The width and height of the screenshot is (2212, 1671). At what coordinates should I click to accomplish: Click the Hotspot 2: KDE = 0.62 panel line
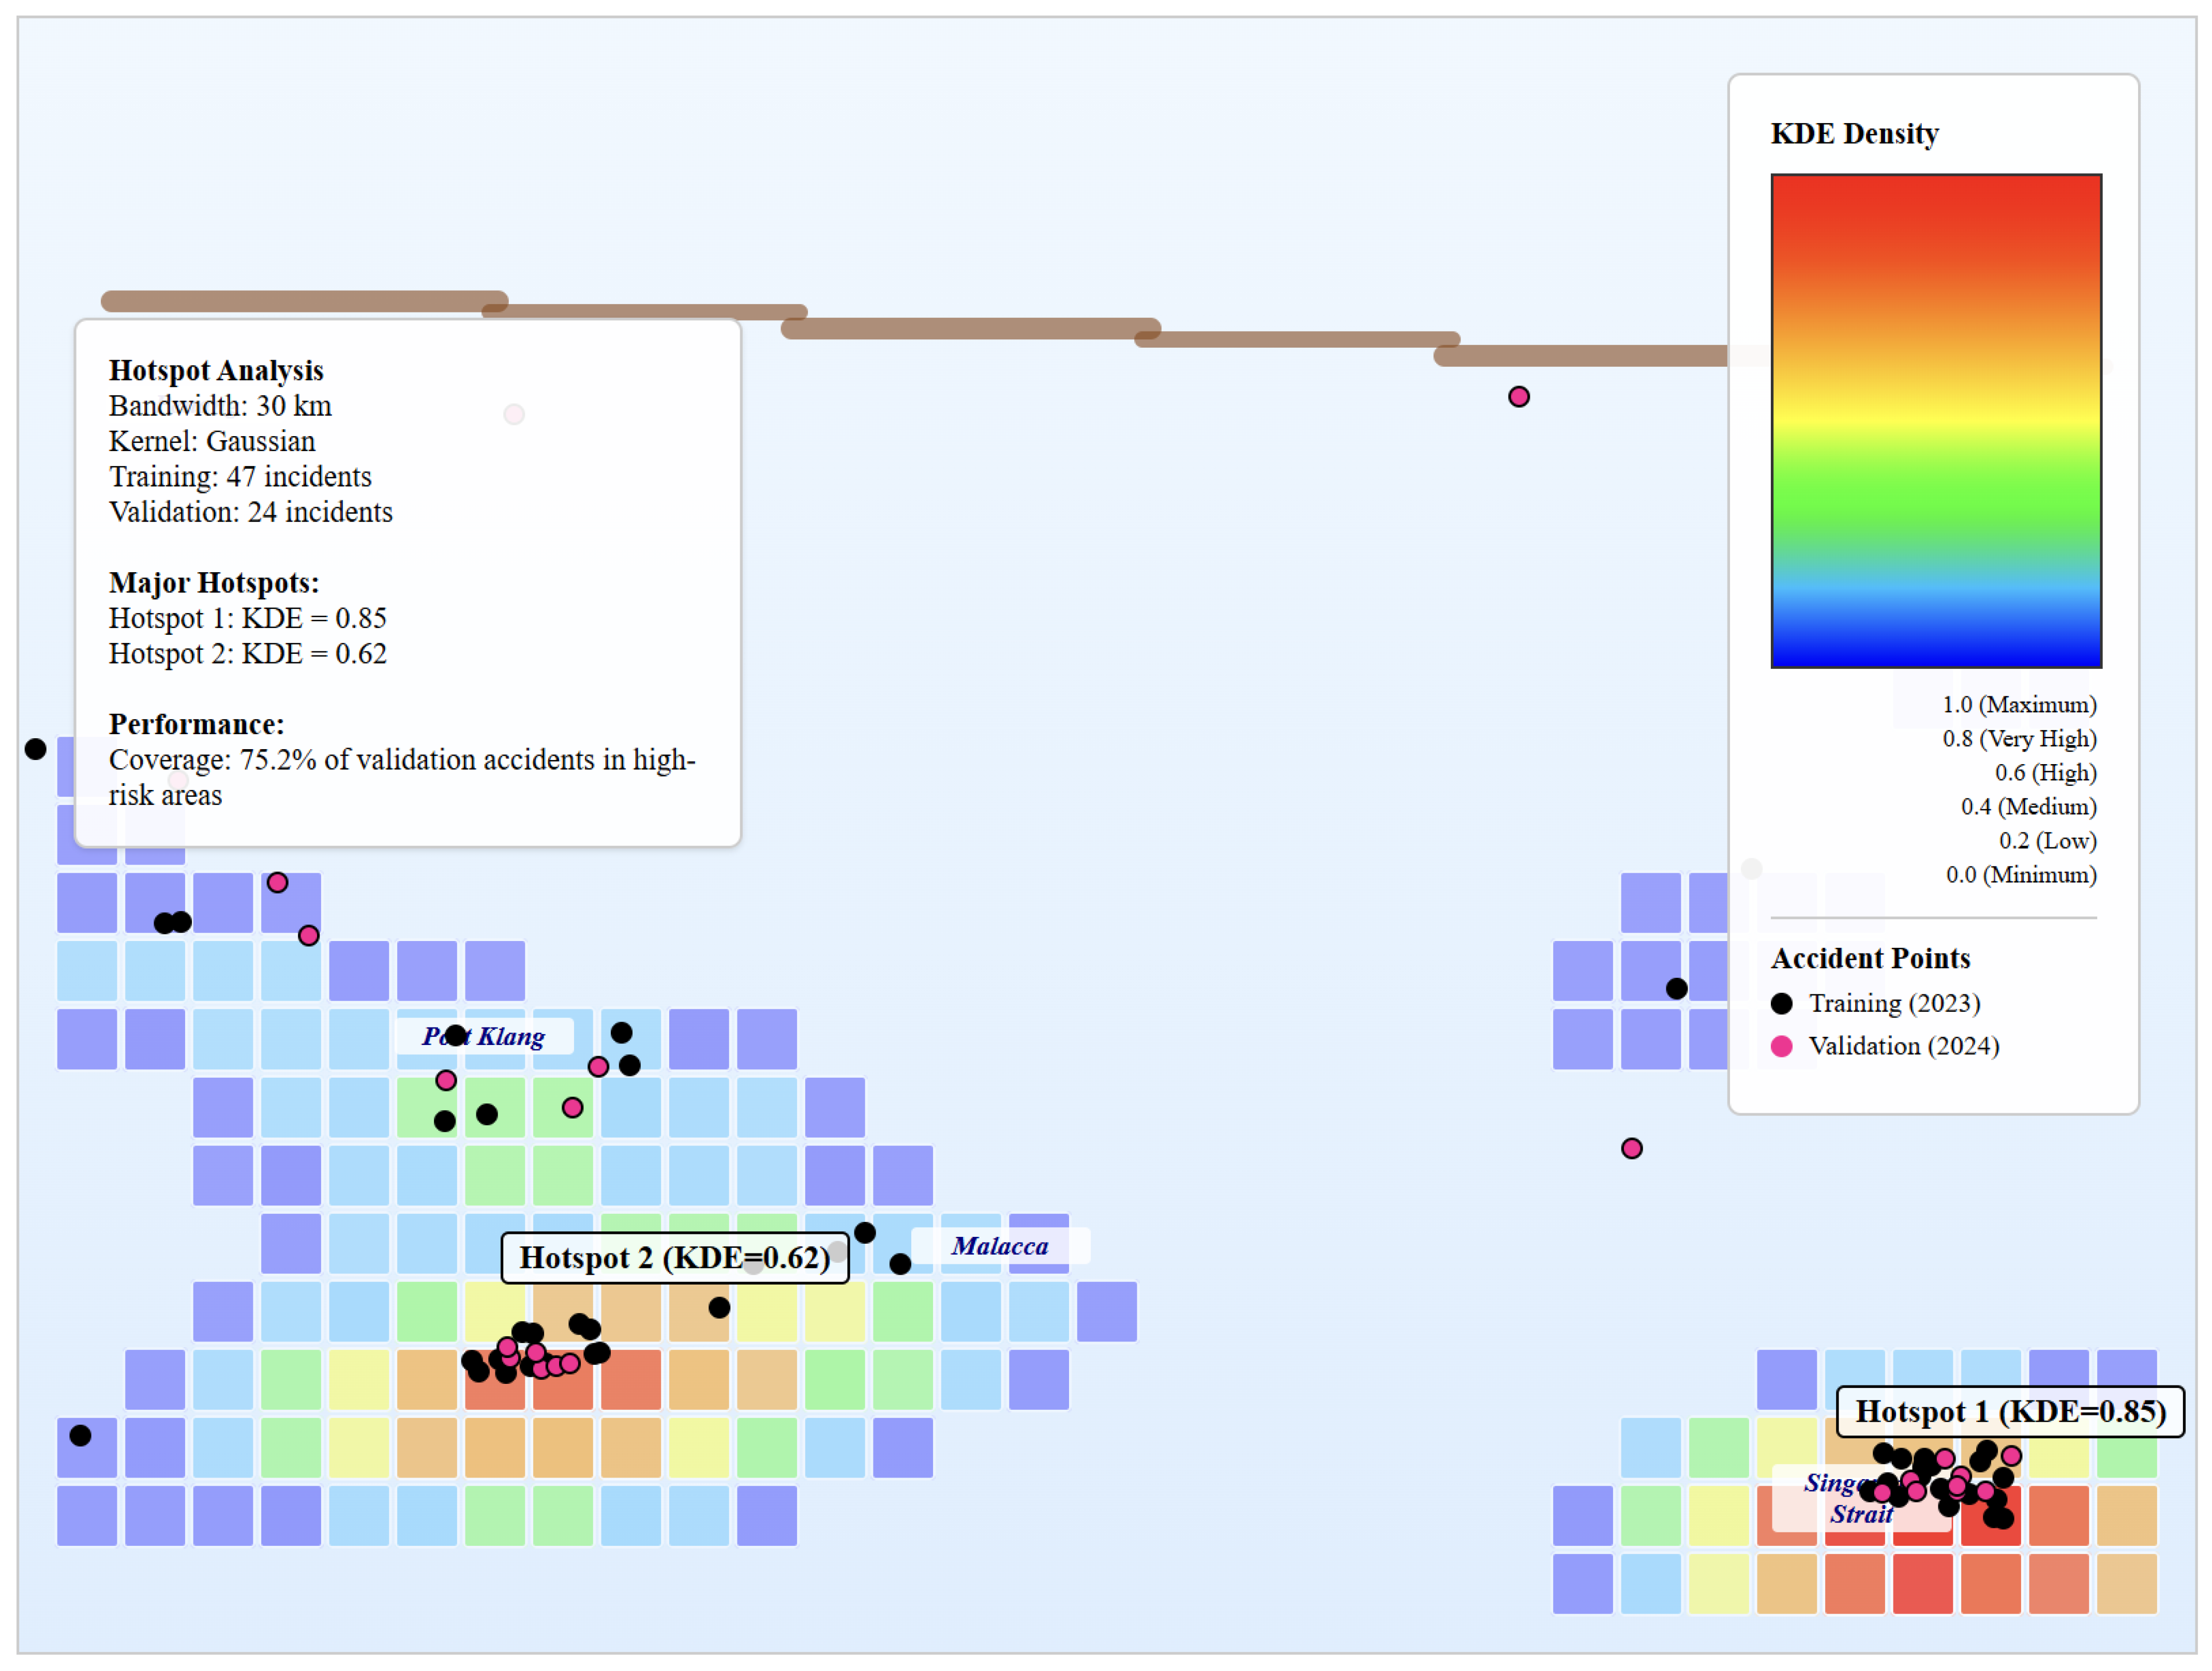pyautogui.click(x=247, y=654)
